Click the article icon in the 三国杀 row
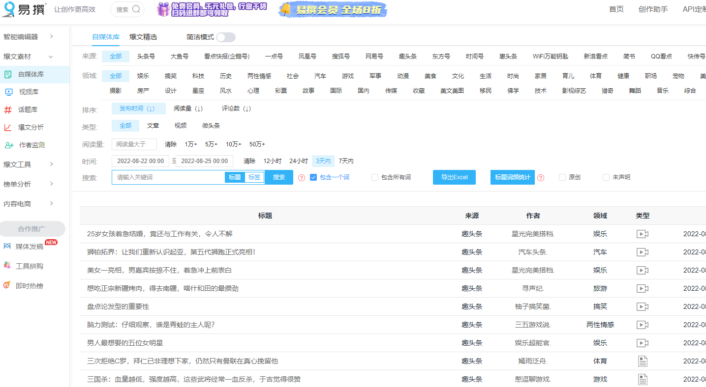The image size is (706, 387). 643,379
